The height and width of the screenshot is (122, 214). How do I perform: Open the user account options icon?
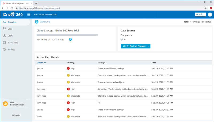point(210,15)
